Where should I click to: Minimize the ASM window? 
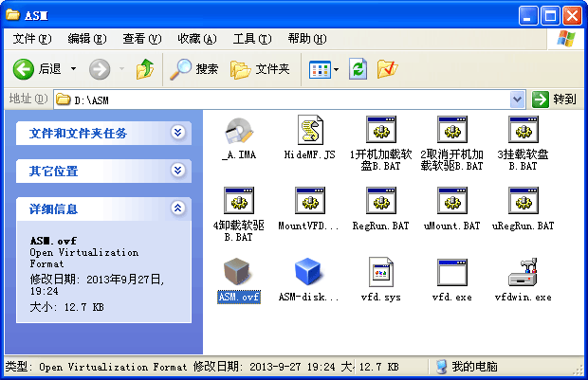(x=528, y=16)
